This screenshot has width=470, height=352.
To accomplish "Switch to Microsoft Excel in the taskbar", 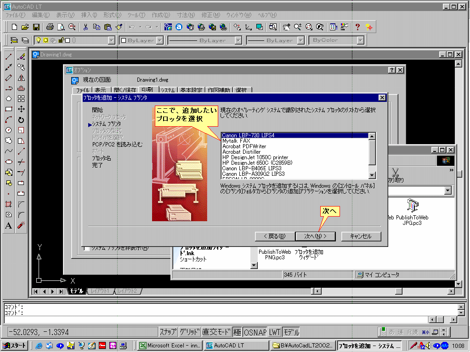I will [x=170, y=346].
